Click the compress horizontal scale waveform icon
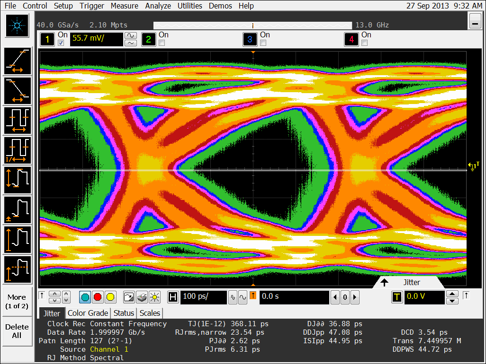This screenshot has width=486, height=364. coord(233,297)
